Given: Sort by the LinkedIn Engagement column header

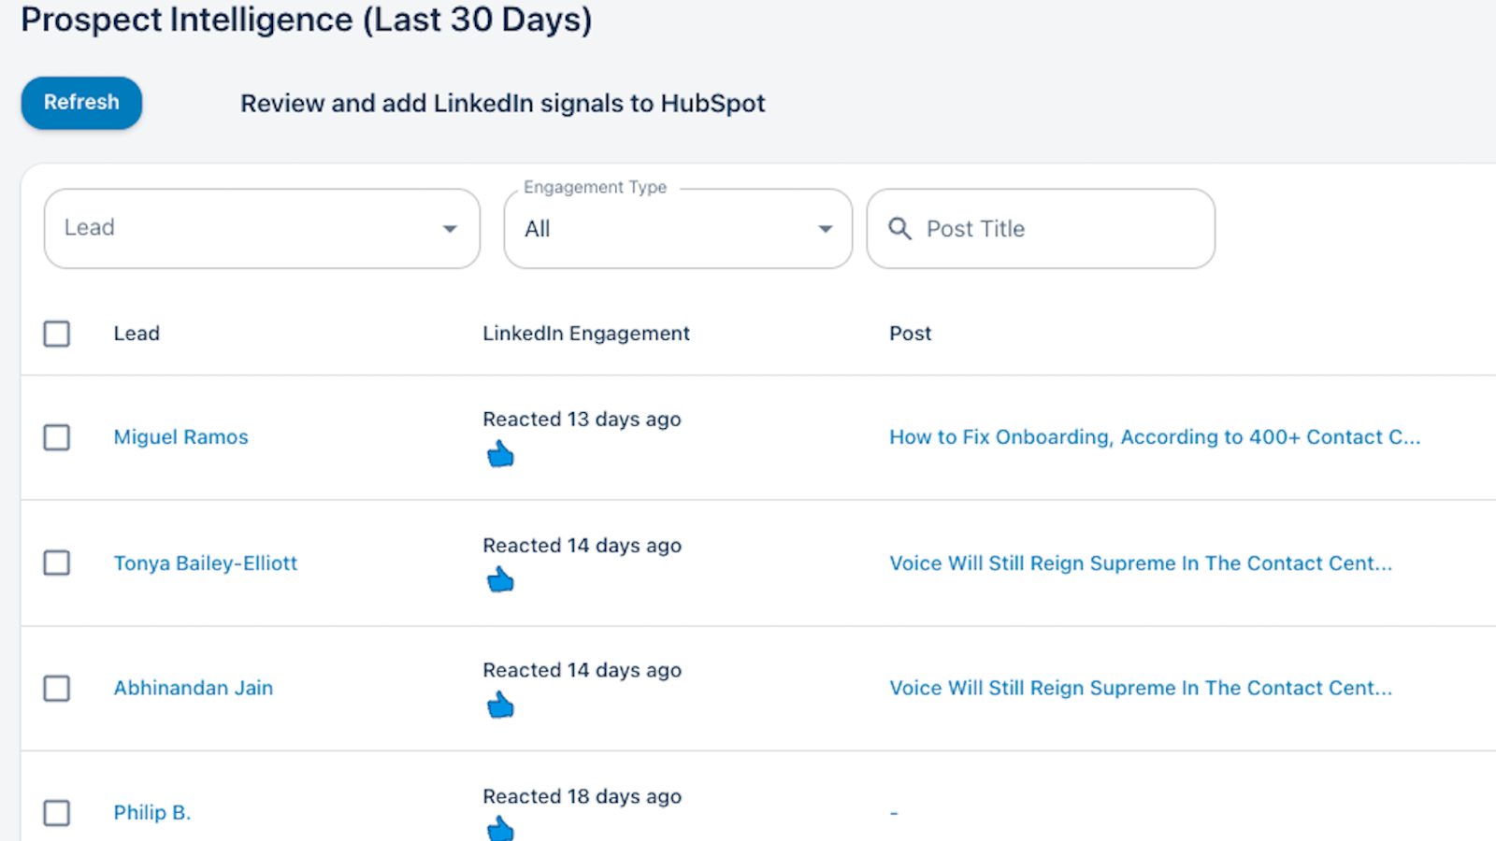Looking at the screenshot, I should pyautogui.click(x=586, y=334).
